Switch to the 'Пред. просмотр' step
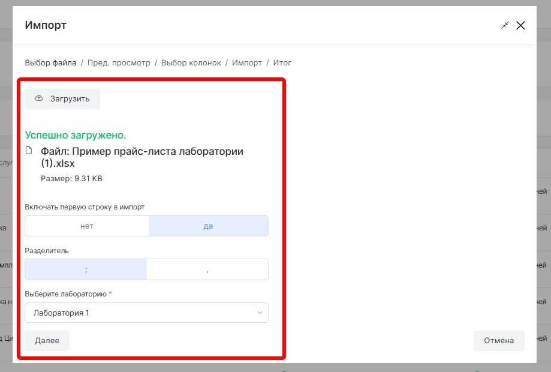The image size is (551, 372). [x=119, y=62]
